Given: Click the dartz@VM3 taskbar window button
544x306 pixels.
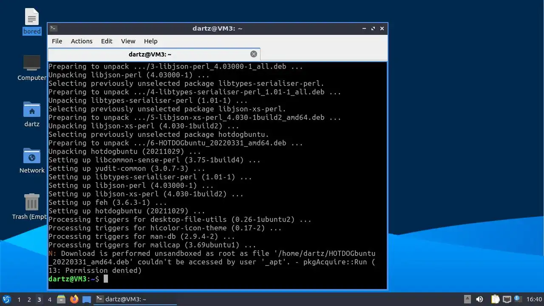Looking at the screenshot, I should point(135,299).
